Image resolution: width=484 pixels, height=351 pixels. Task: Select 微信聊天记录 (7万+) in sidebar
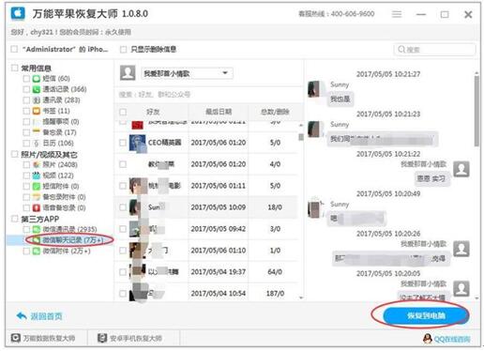pos(72,240)
